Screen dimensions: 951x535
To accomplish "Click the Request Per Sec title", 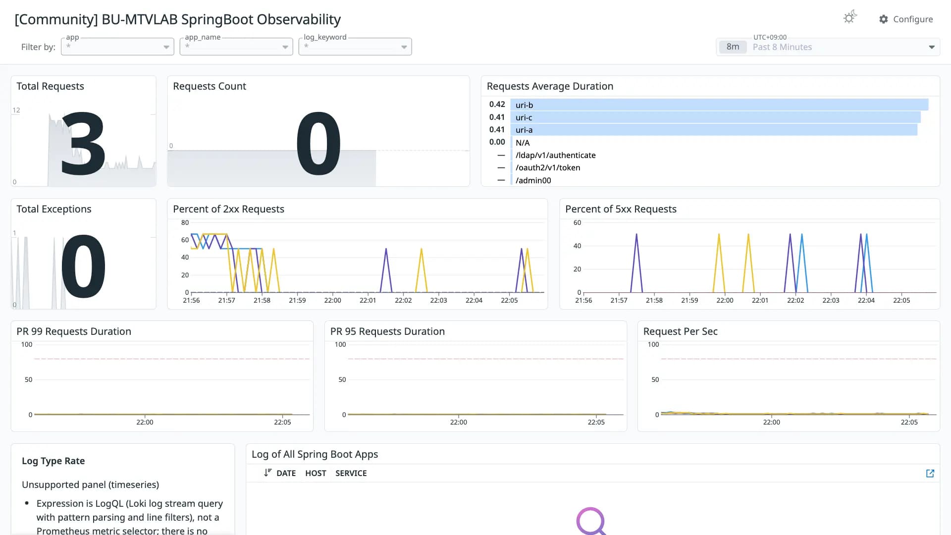I will point(680,331).
